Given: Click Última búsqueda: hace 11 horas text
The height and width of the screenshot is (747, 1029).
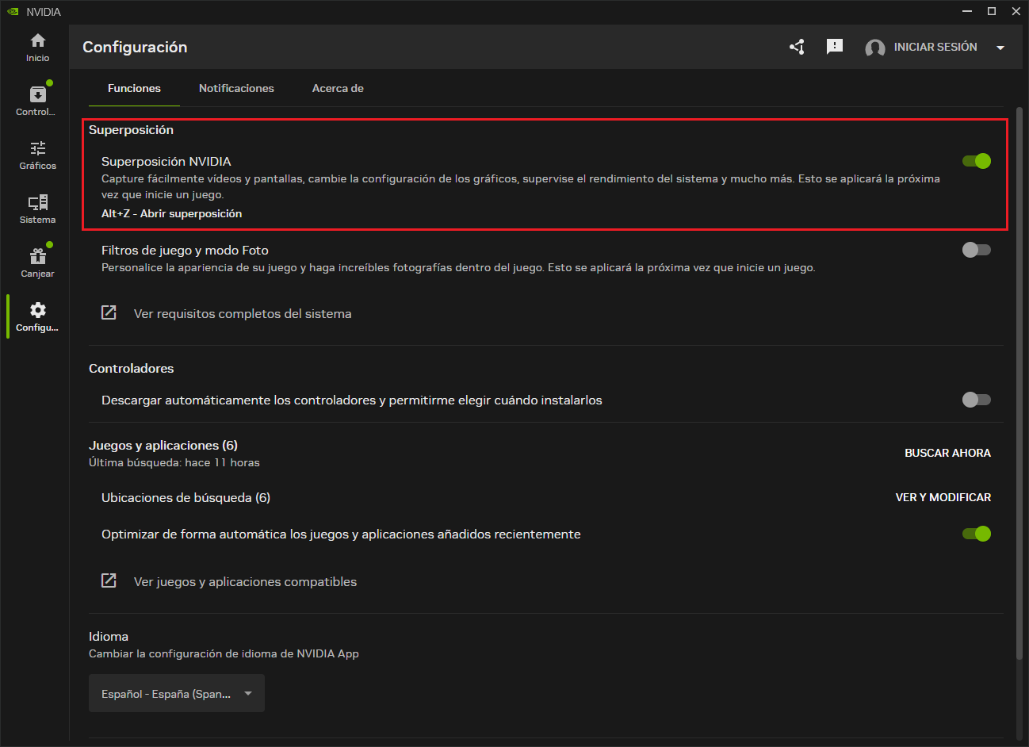Looking at the screenshot, I should (x=174, y=462).
